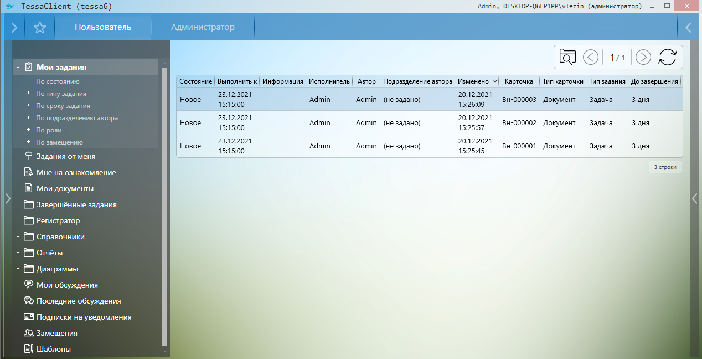
Task: Expand the Задания от меня node
Action: pos(18,156)
